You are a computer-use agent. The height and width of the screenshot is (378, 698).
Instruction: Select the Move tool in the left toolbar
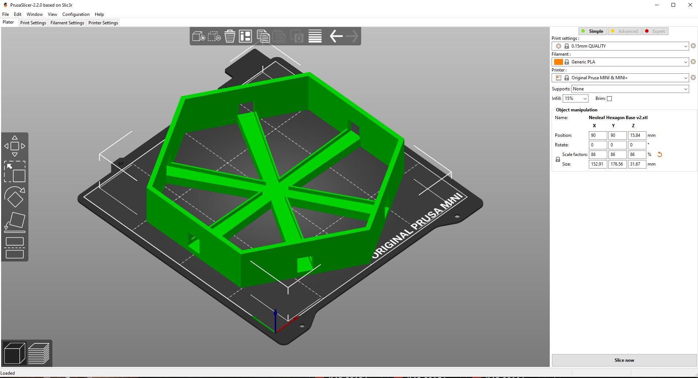click(15, 146)
